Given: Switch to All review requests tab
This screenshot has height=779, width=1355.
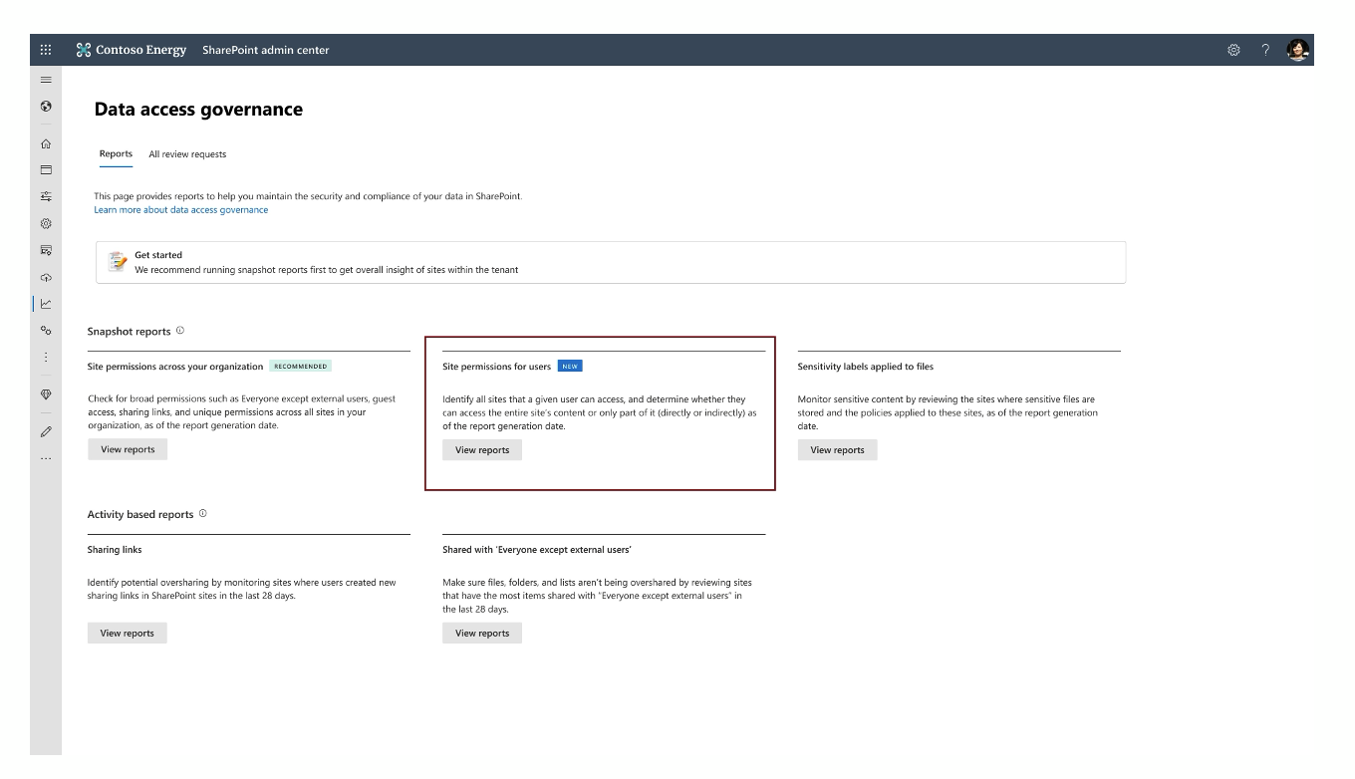Looking at the screenshot, I should click(187, 154).
